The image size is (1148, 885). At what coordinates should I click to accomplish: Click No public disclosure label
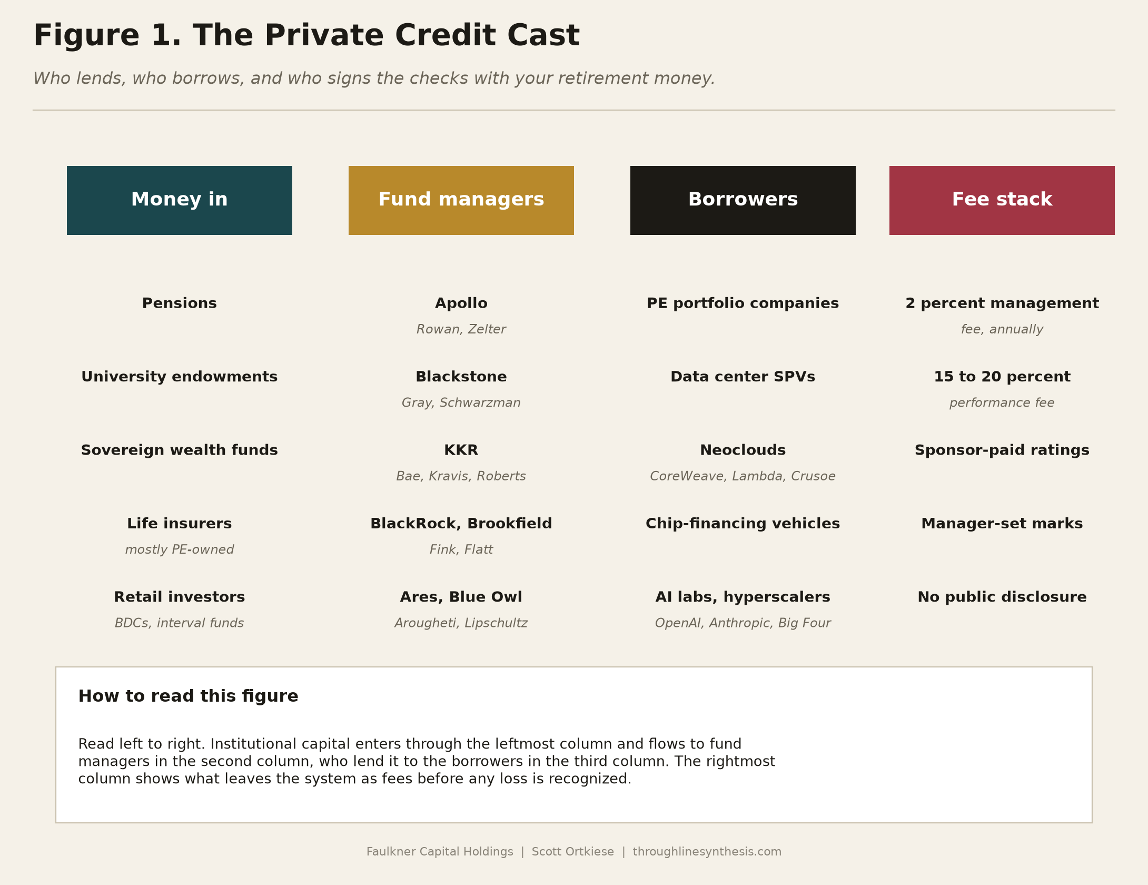[1002, 597]
